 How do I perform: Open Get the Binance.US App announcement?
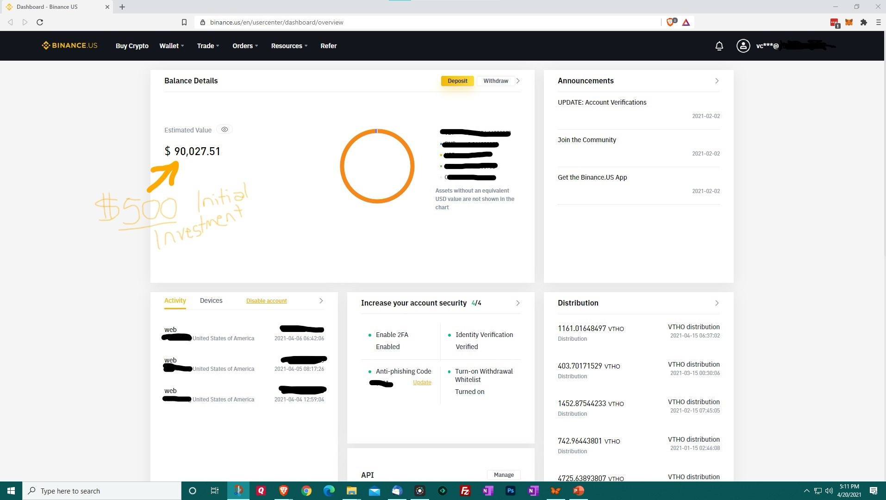click(x=592, y=177)
